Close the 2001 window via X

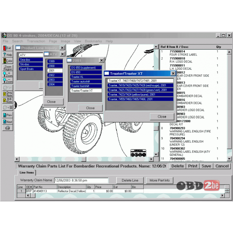(x=101, y=60)
